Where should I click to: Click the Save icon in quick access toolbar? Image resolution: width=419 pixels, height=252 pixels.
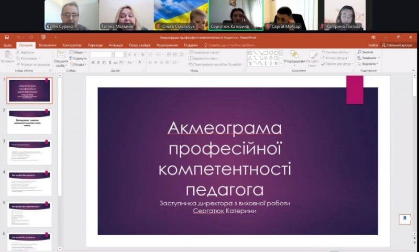(x=7, y=38)
